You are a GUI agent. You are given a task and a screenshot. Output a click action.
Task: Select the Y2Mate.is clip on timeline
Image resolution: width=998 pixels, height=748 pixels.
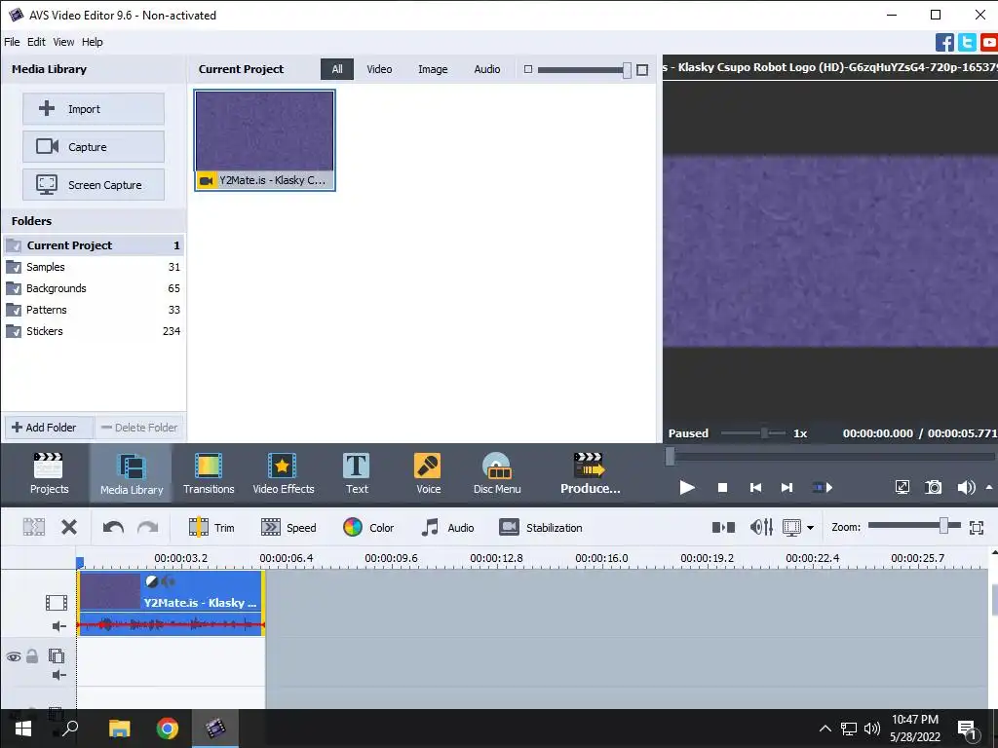(x=171, y=603)
